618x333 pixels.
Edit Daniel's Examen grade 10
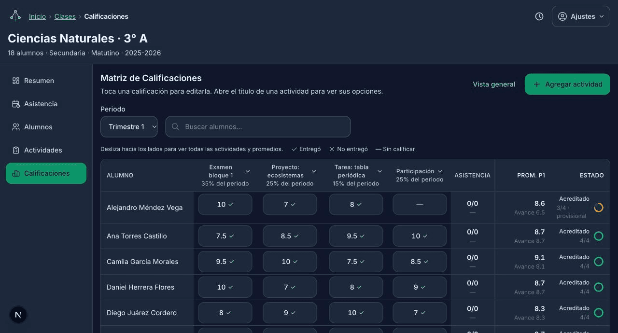tap(225, 287)
